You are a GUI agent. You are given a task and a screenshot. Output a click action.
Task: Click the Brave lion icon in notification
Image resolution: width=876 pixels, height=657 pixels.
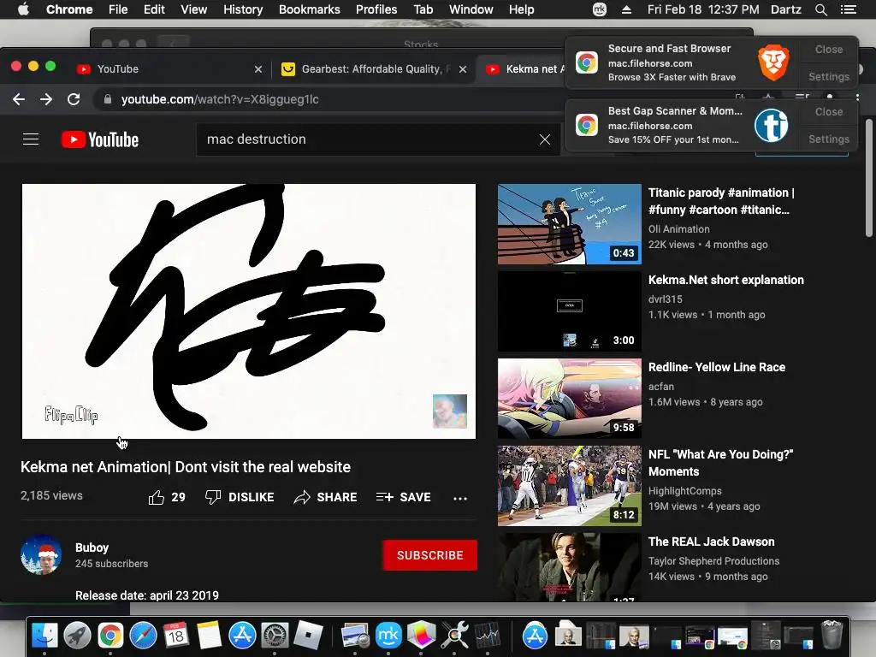pyautogui.click(x=773, y=63)
